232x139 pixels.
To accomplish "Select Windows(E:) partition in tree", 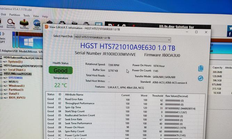I will click(16, 85).
